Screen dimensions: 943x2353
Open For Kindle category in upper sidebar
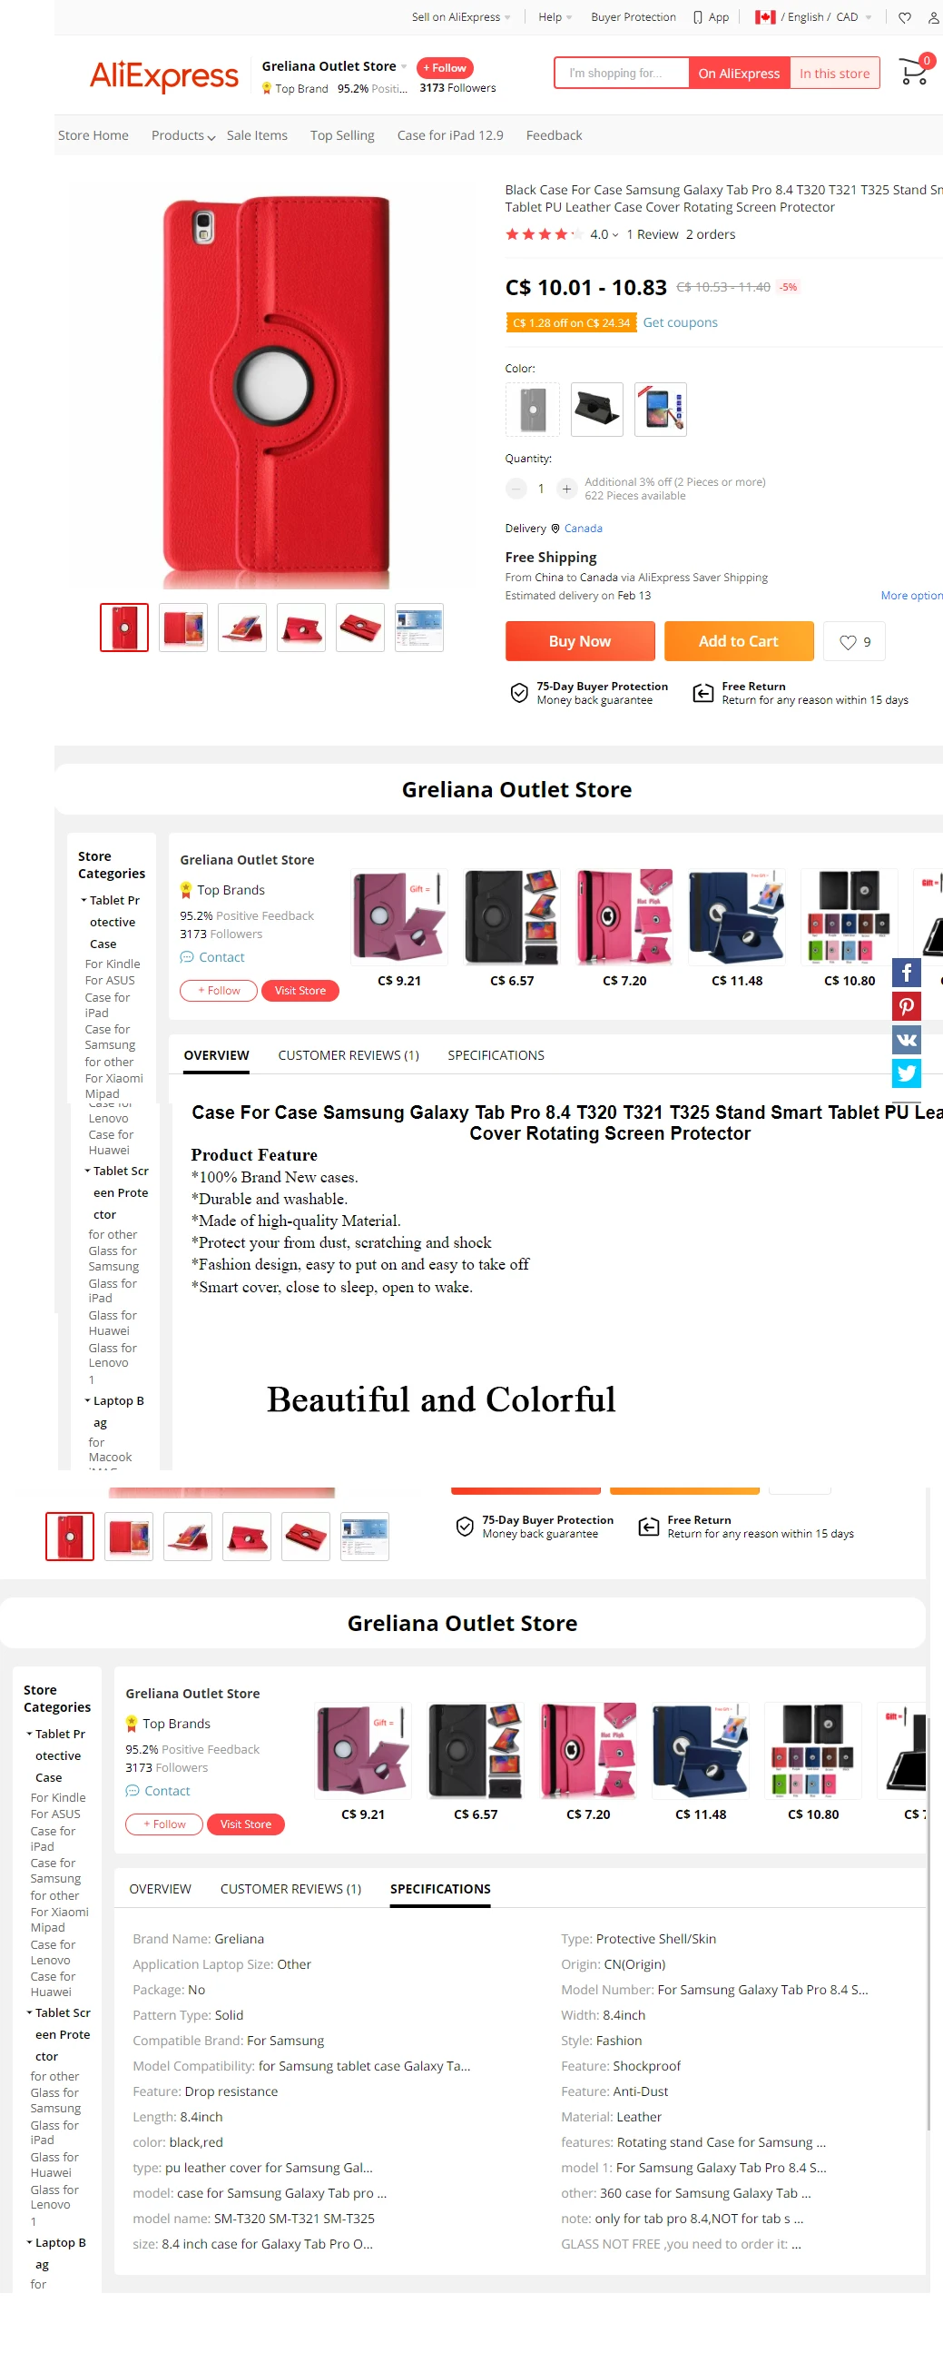(x=113, y=964)
